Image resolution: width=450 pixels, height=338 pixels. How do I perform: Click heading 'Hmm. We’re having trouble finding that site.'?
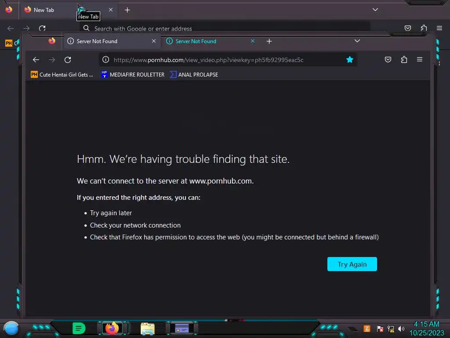183,159
